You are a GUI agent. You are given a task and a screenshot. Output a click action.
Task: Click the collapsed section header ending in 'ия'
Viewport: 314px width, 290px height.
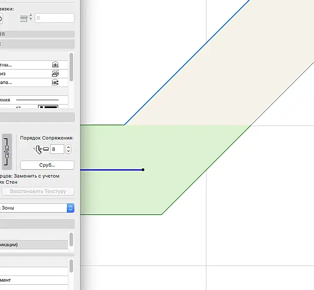pos(37,34)
